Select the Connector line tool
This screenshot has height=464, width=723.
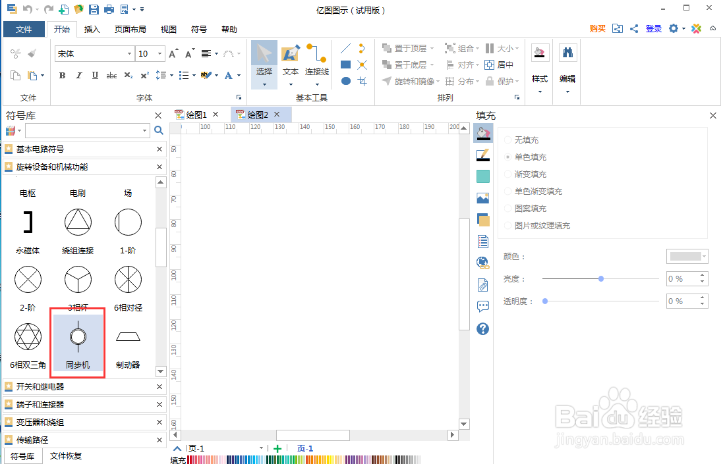point(317,64)
